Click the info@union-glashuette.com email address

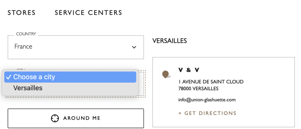pyautogui.click(x=207, y=100)
